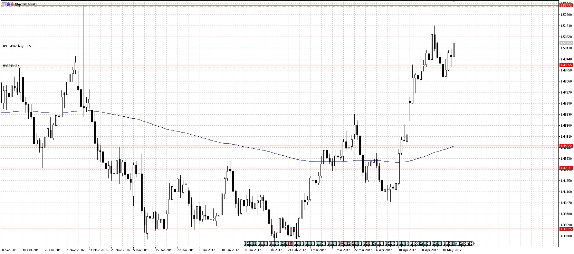Click the 1.52200 price scale value

pos(566,15)
